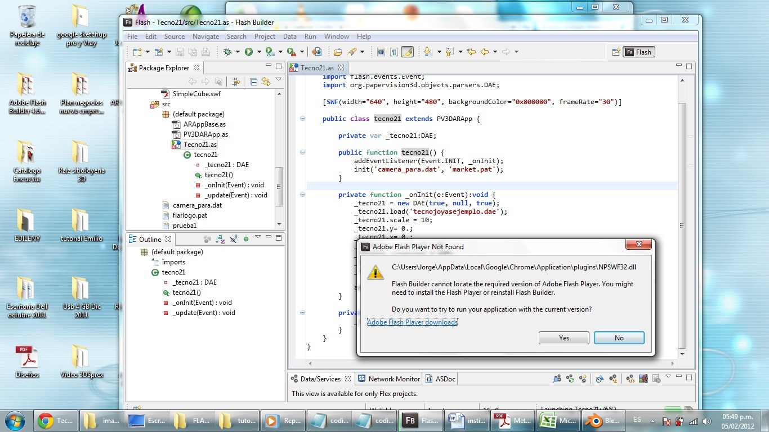Switch to the ASDoc tab
The height and width of the screenshot is (432, 769).
[441, 379]
